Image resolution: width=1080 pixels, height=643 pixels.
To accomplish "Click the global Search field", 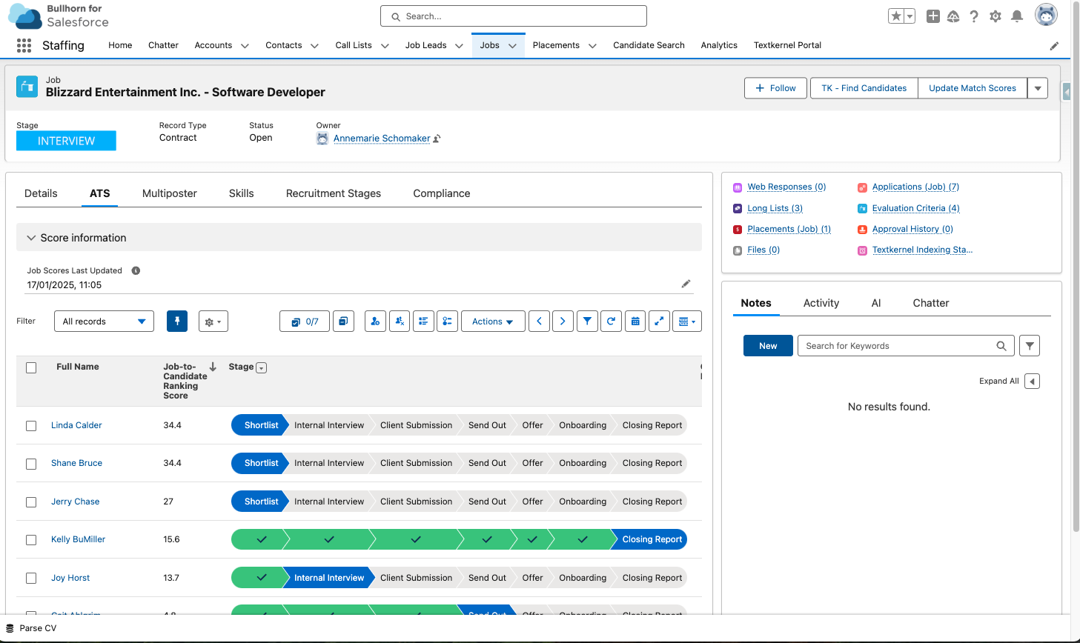I will [514, 16].
